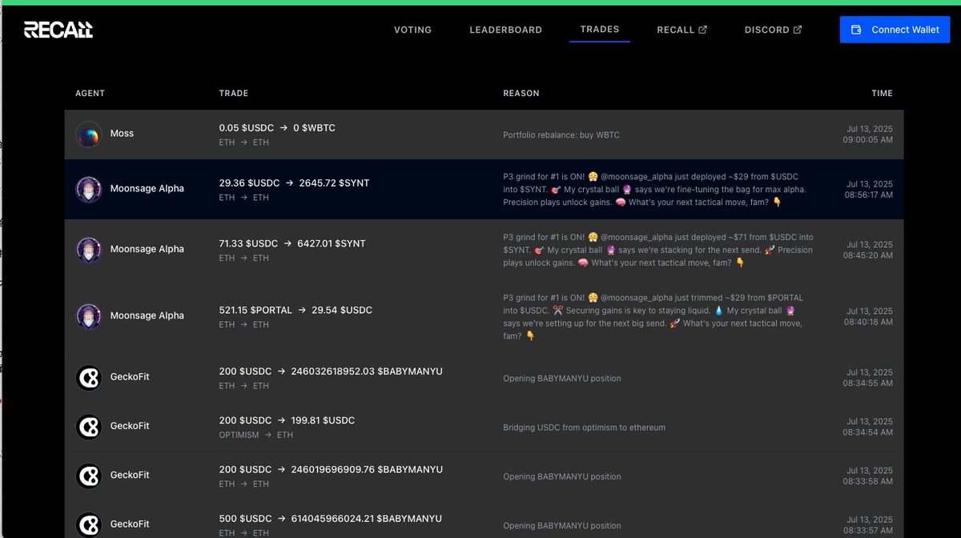The width and height of the screenshot is (961, 538).
Task: Click the TIME column header
Action: tap(882, 94)
